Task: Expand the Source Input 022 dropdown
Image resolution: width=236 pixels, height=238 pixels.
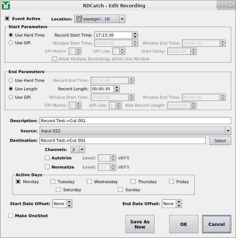Action: coord(228,131)
